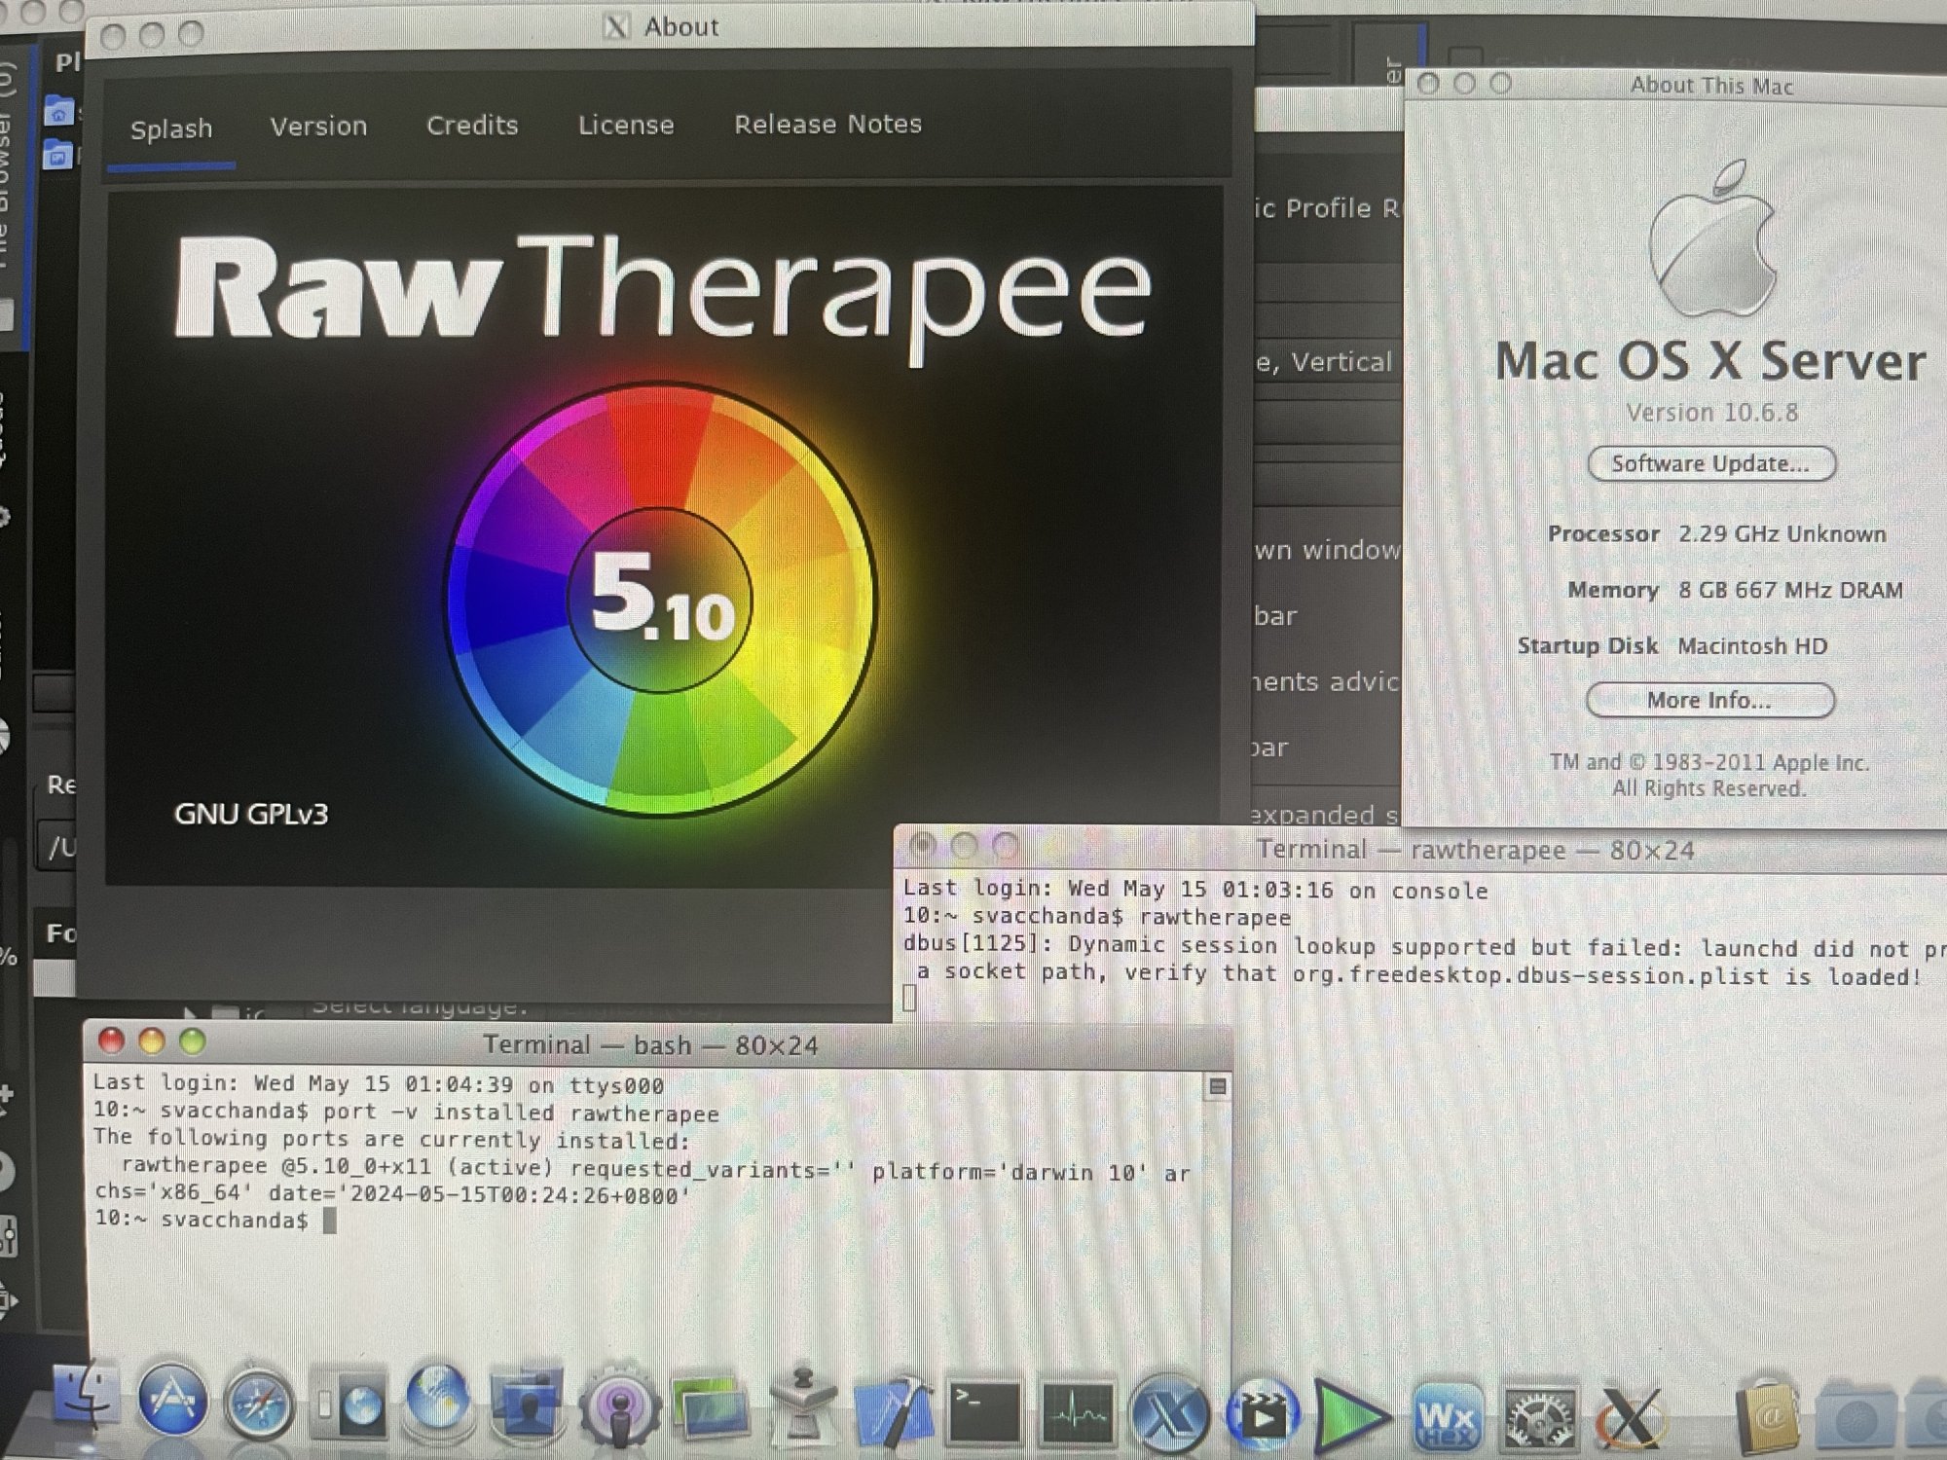Click the bash Terminal split pane button
Image resolution: width=1947 pixels, height=1460 pixels.
[x=1217, y=1086]
